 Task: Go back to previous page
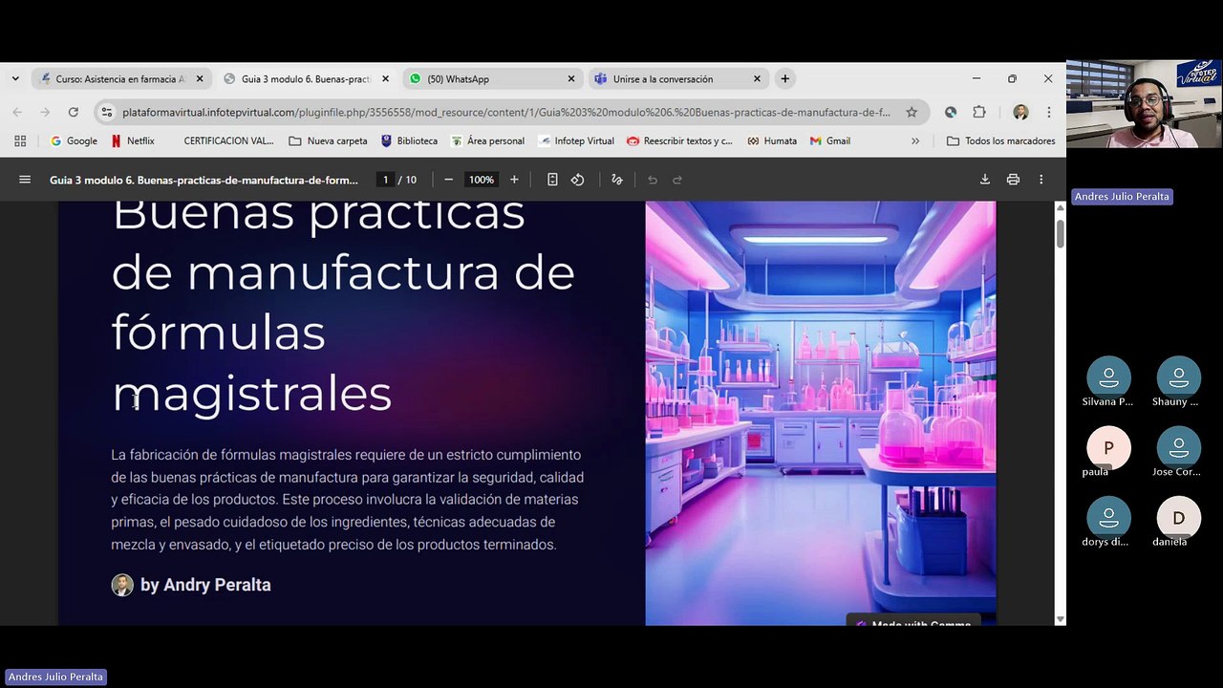point(17,112)
